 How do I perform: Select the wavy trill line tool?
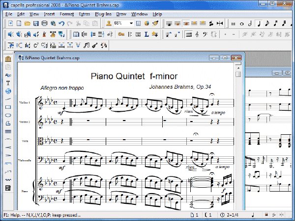[8, 180]
